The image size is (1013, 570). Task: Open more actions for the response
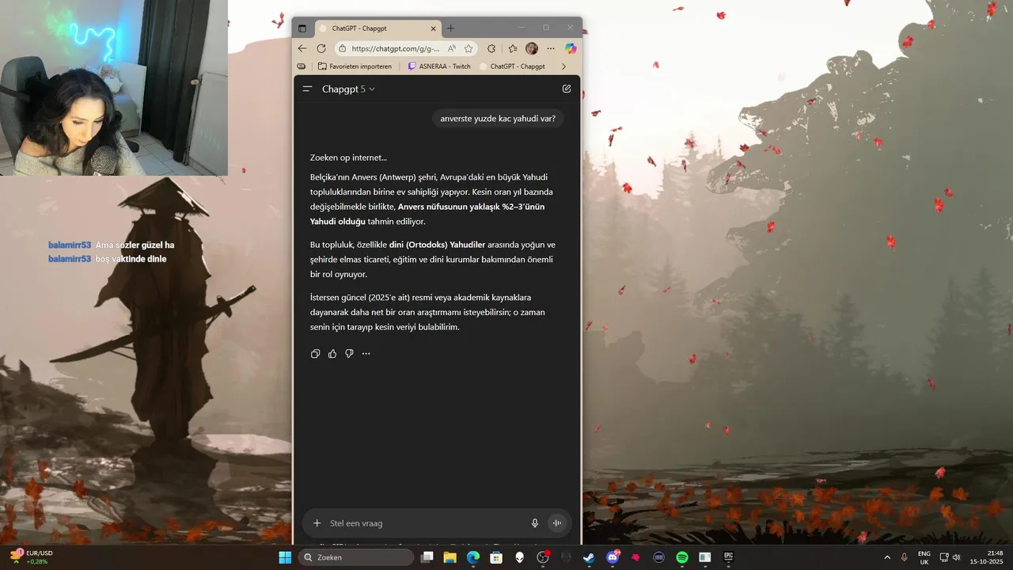pyautogui.click(x=366, y=354)
